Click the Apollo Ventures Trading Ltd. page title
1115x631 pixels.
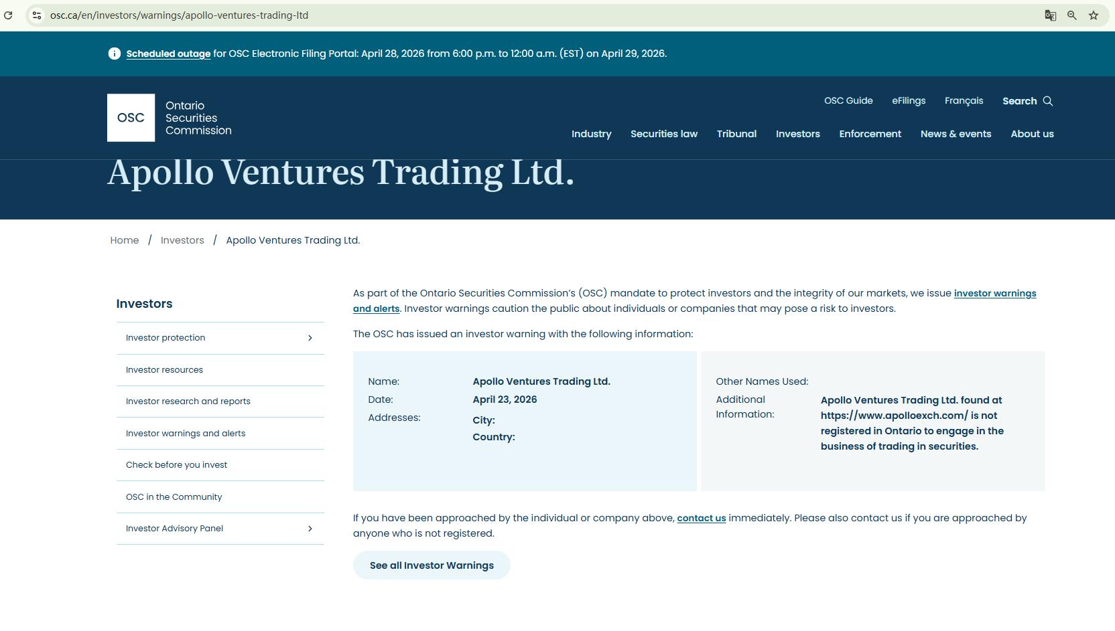(341, 173)
